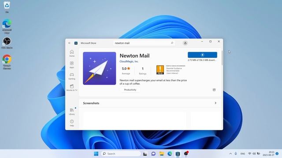Click the Microsoft Store logo icon
282x158 pixels.
(x=76, y=43)
